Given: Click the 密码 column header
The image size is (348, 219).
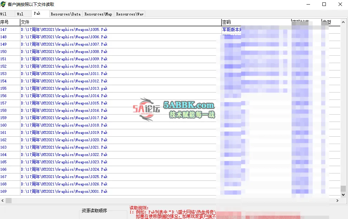Looking at the screenshot, I should [x=256, y=22].
